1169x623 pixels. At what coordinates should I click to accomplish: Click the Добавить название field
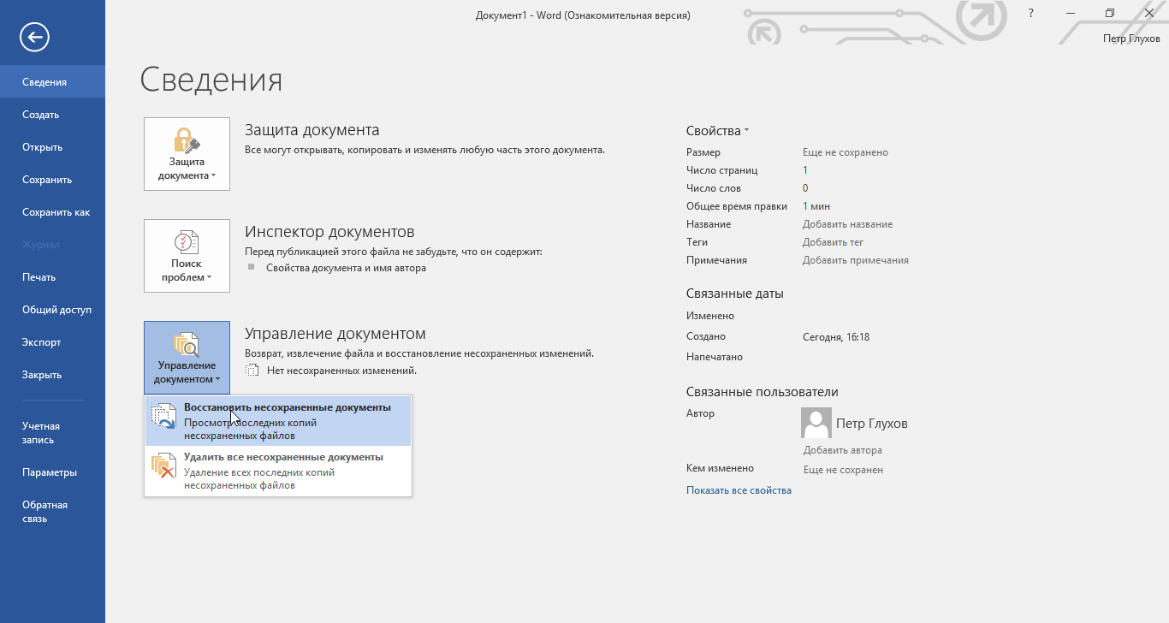click(847, 224)
